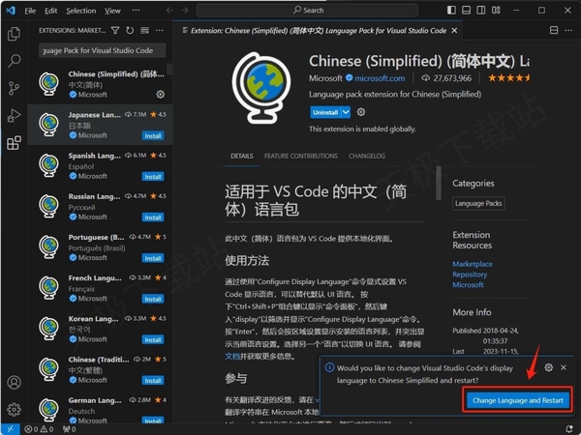This screenshot has width=581, height=435.
Task: Install the Japanese Language Pack
Action: tap(152, 135)
